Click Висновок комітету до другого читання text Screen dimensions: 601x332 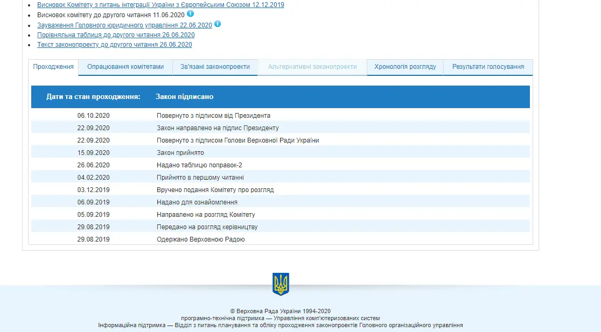[x=110, y=15]
